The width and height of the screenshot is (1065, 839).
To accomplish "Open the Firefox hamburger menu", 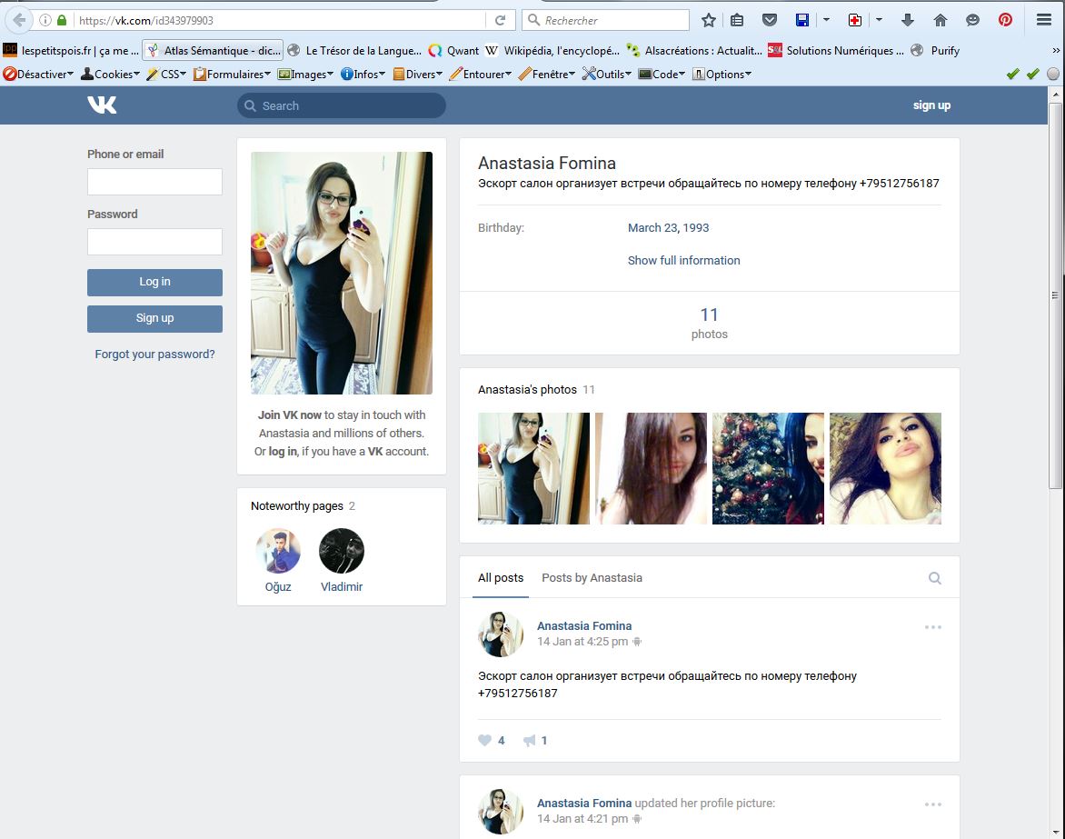I will tap(1044, 20).
